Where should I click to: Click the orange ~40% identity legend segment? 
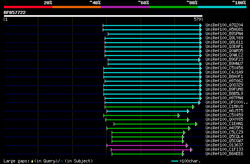point(77,7)
